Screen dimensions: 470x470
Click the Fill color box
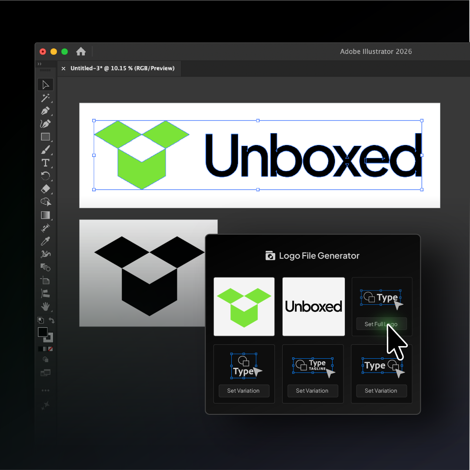coord(43,333)
